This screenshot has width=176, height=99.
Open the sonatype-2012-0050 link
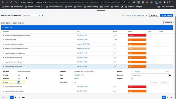coord(83,44)
